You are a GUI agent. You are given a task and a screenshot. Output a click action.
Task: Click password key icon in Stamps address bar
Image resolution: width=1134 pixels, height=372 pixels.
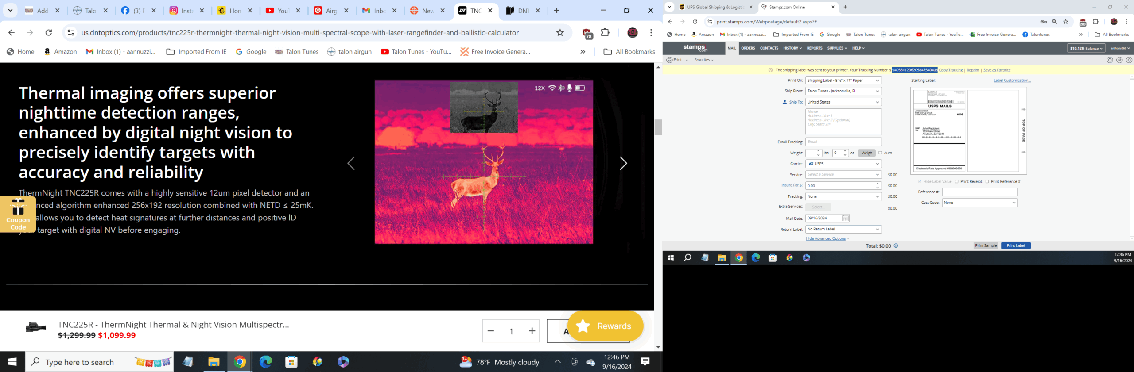coord(1043,22)
